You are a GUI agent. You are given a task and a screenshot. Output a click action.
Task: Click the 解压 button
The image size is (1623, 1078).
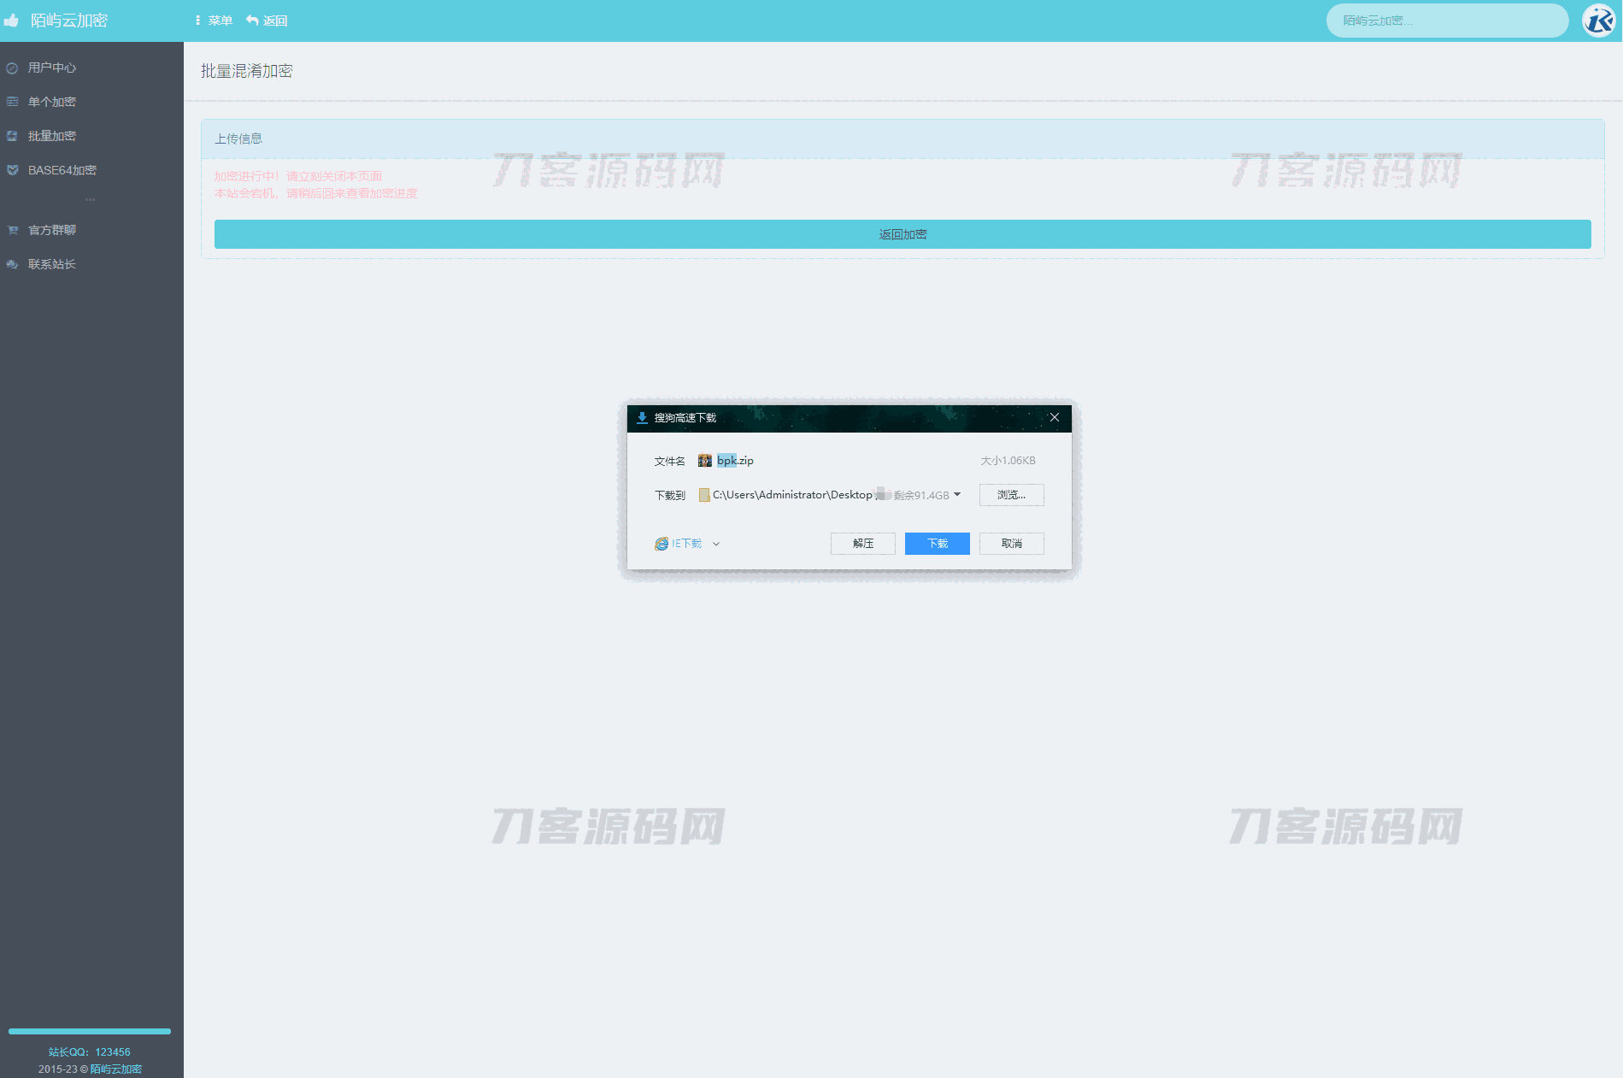pyautogui.click(x=863, y=544)
